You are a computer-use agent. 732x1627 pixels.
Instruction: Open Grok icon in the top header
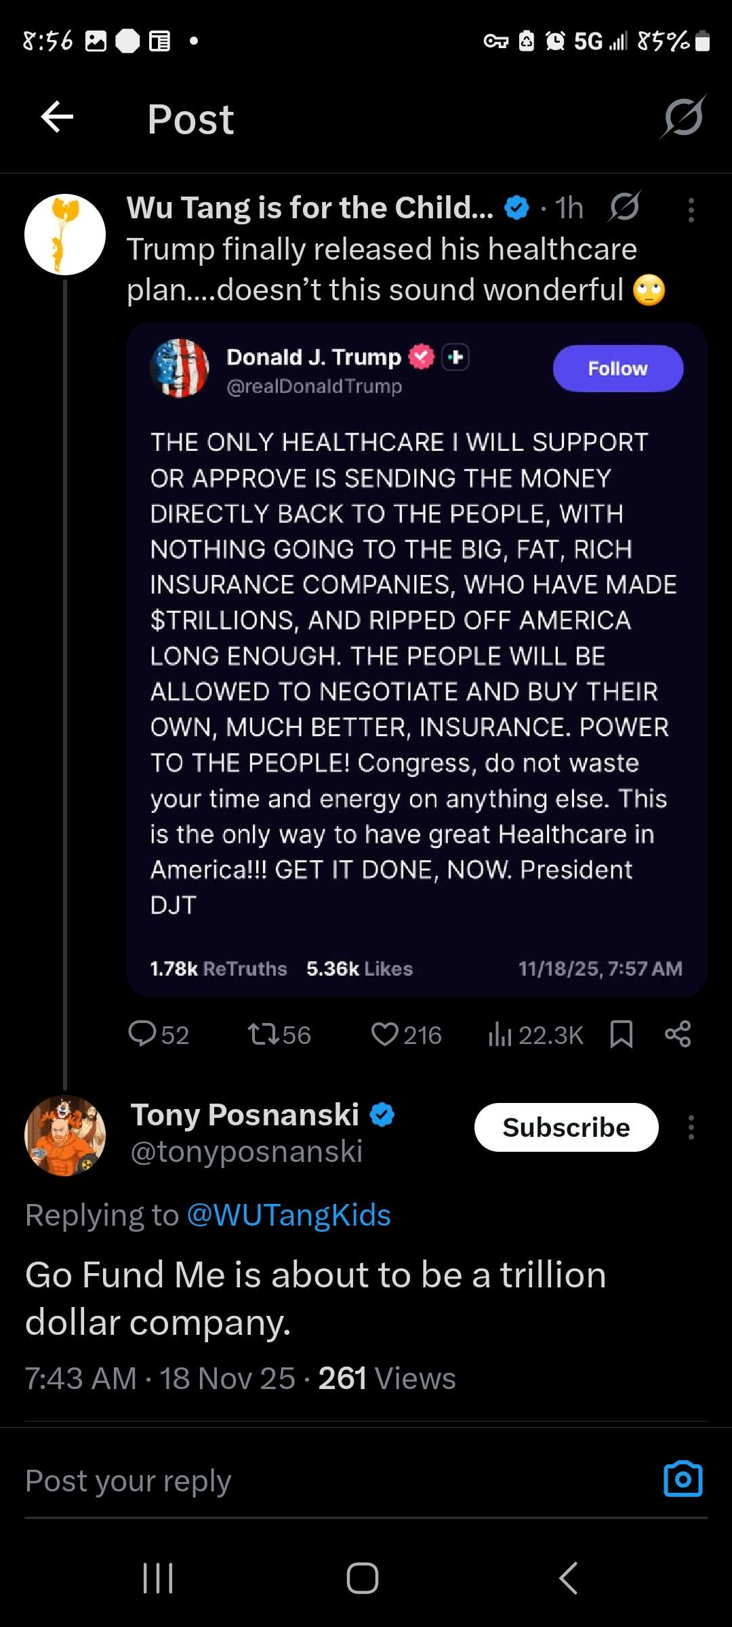[683, 117]
